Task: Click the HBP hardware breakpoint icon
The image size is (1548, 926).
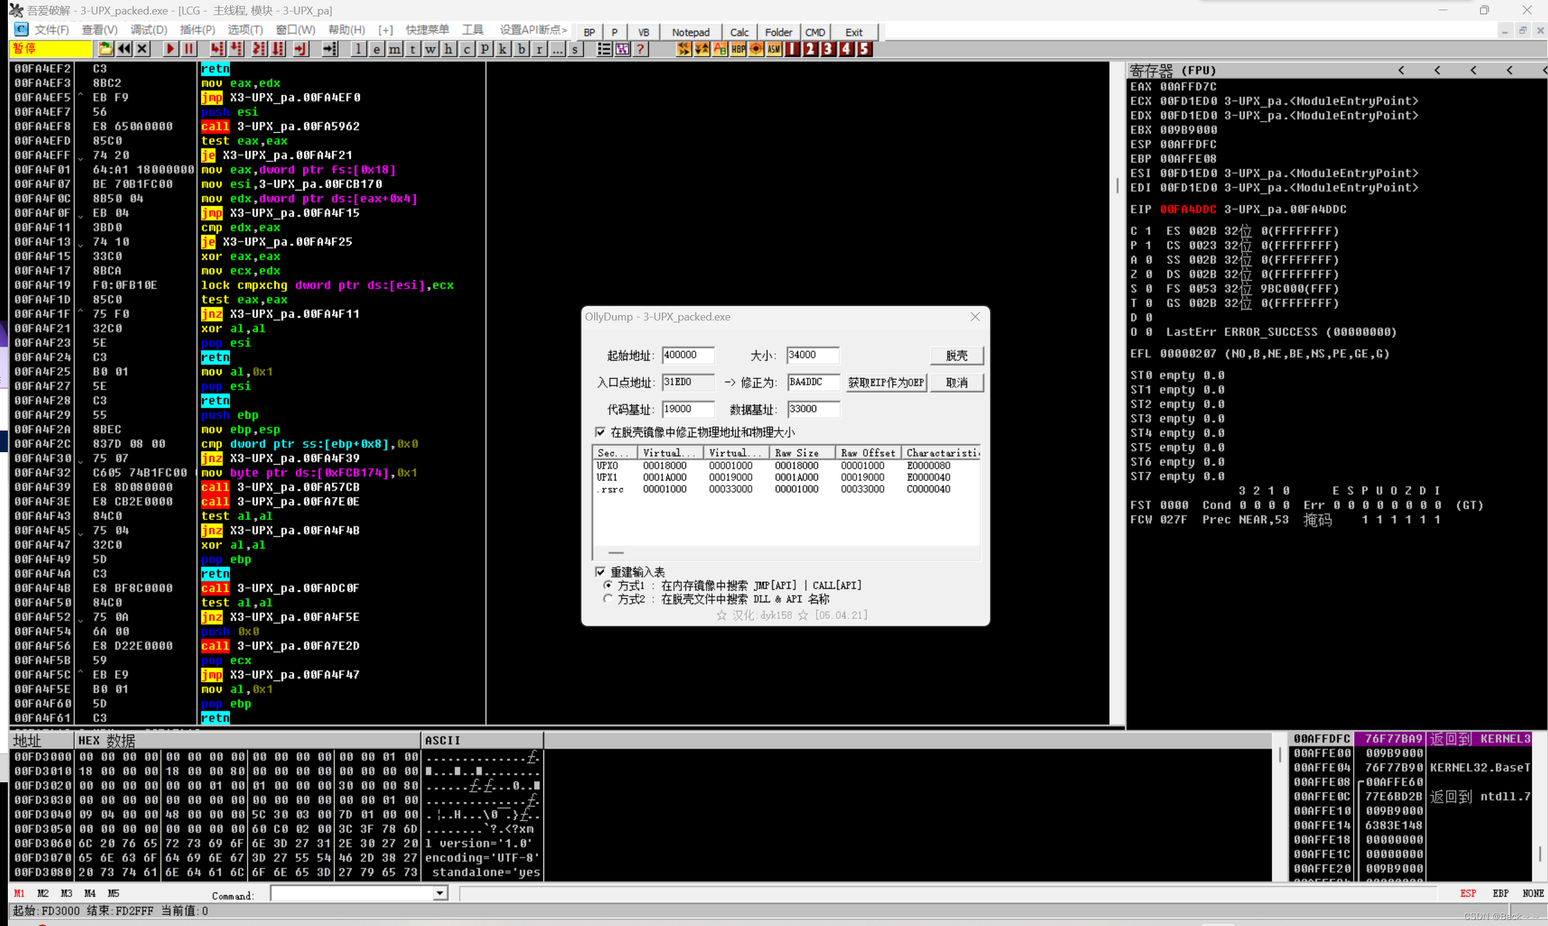Action: [738, 49]
